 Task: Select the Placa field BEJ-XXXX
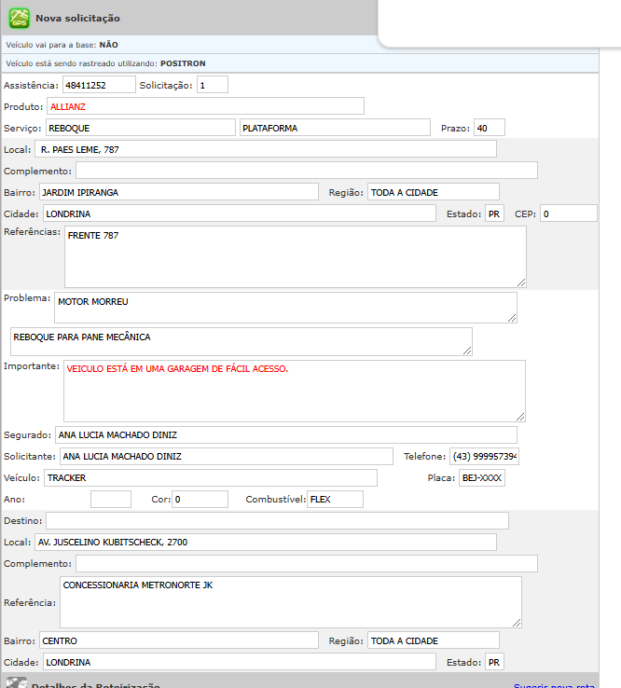tap(481, 478)
